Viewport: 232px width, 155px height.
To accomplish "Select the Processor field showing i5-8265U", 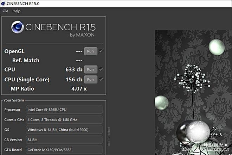I will [64, 110].
